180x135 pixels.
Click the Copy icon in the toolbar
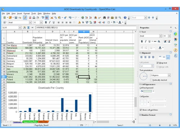point(55,18)
